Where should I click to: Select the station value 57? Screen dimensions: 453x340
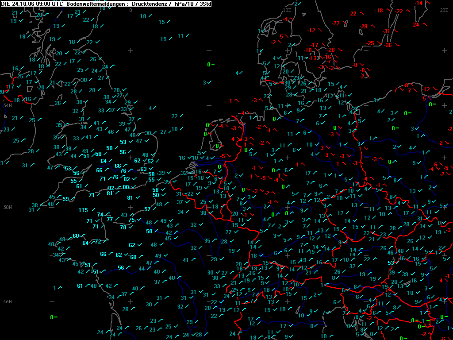[x=147, y=209]
